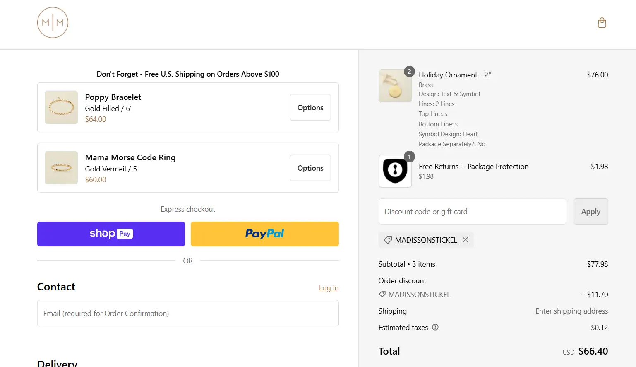Click the Poppy Bracelet product image

(61, 107)
